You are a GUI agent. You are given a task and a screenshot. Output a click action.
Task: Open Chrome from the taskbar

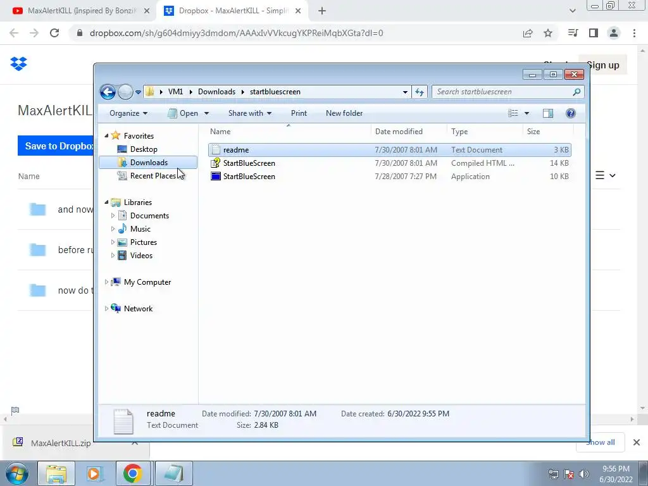(133, 473)
